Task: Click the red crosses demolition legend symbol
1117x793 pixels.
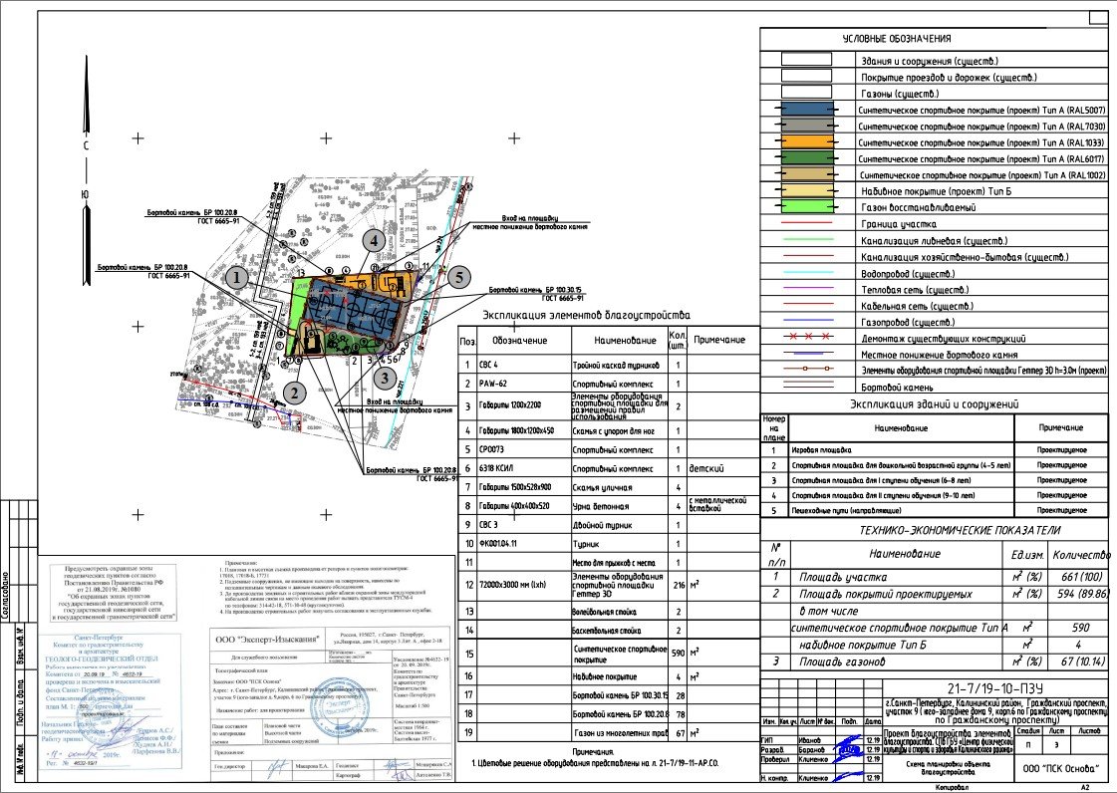Action: [x=807, y=337]
